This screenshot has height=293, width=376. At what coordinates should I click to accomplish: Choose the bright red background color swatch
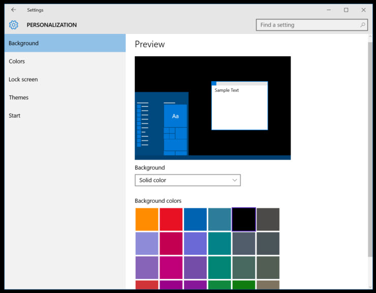coord(171,219)
